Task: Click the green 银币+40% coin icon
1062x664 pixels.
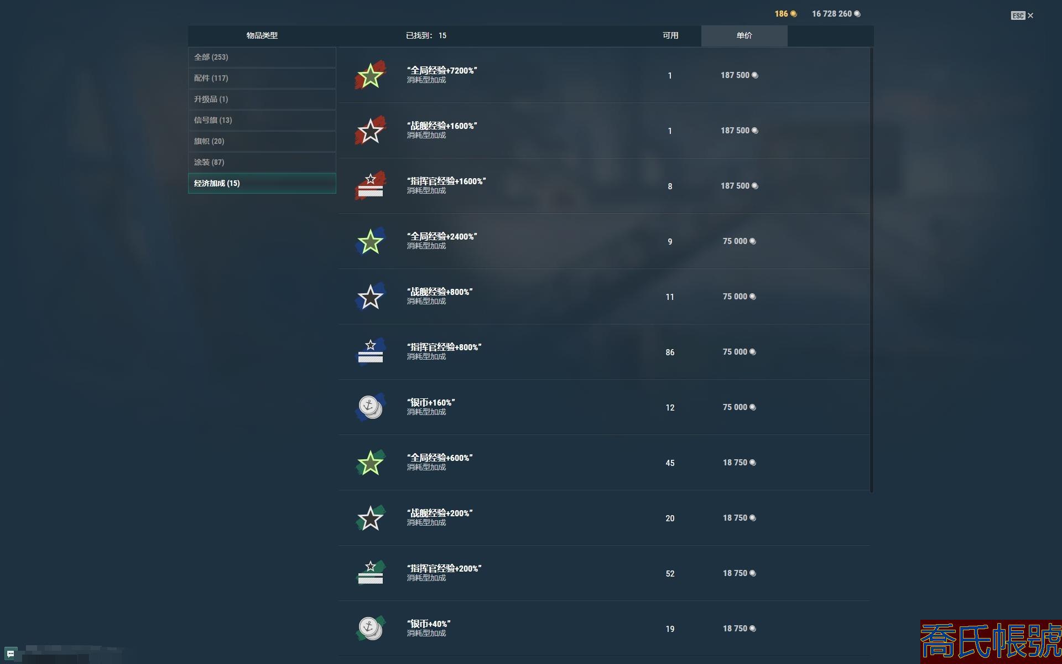Action: (x=370, y=629)
